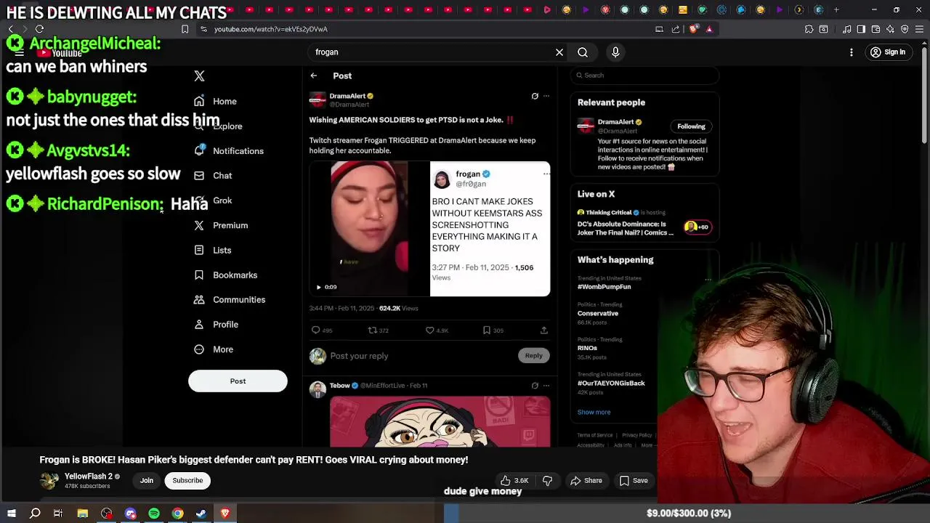Dislike the video with thumbs down
The image size is (930, 523).
click(x=548, y=480)
